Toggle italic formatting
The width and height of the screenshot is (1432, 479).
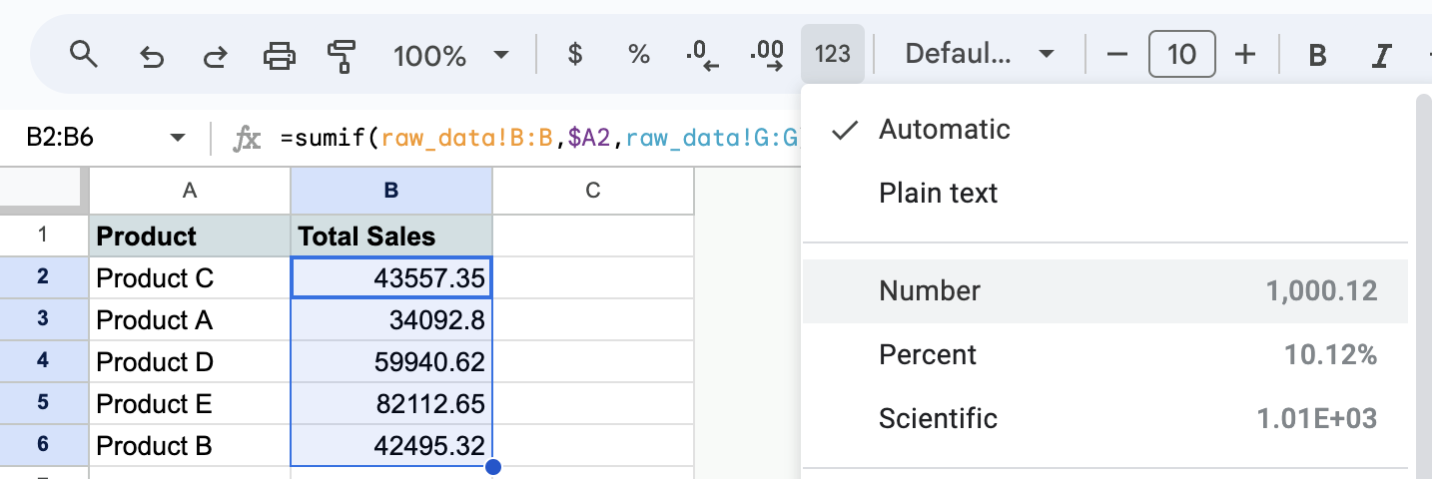tap(1382, 55)
